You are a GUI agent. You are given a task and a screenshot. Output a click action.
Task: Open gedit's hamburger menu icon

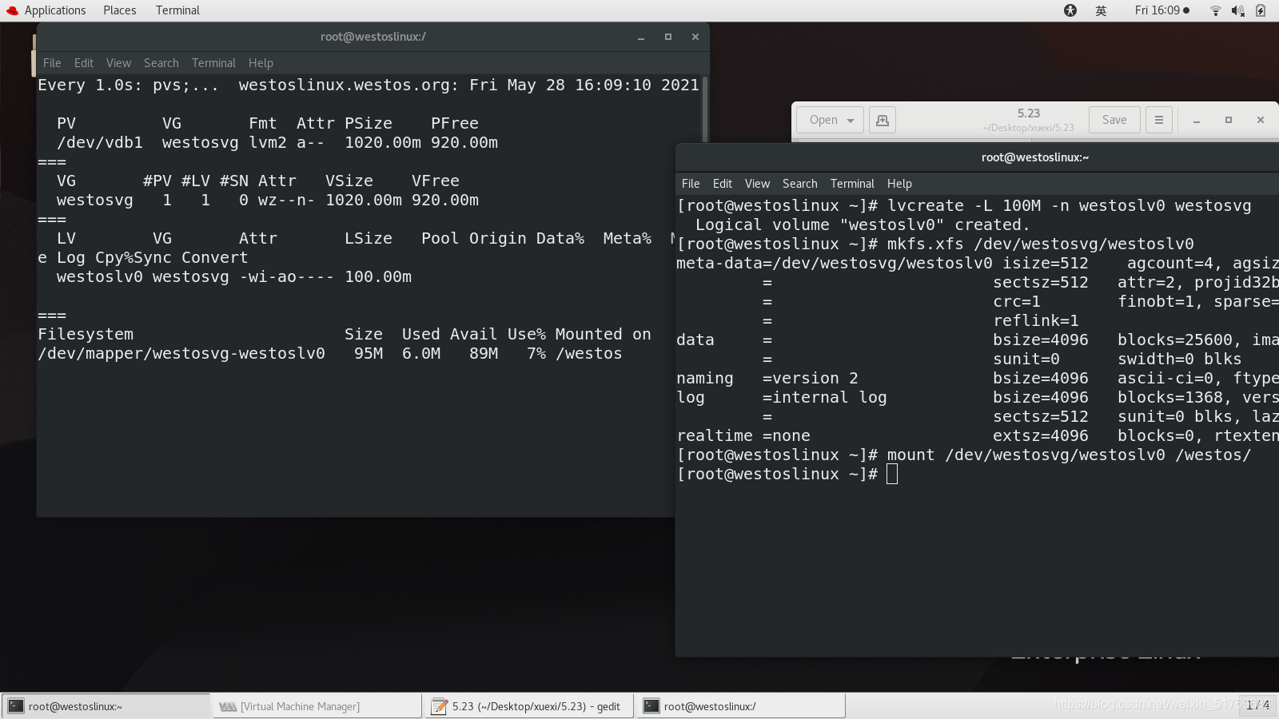point(1159,119)
